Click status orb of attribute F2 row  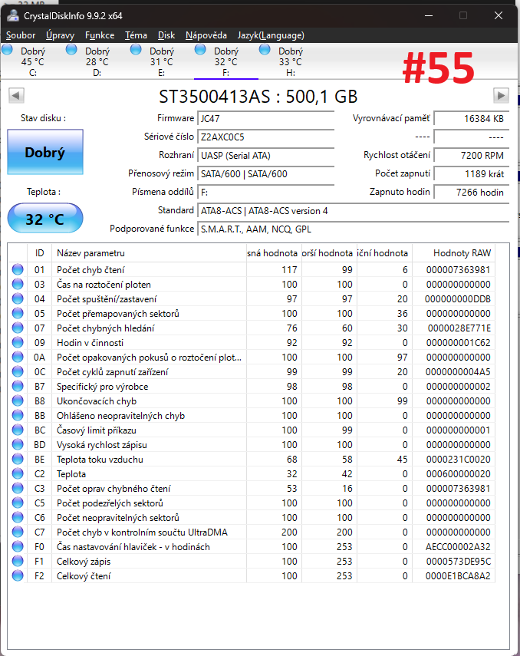pyautogui.click(x=18, y=575)
